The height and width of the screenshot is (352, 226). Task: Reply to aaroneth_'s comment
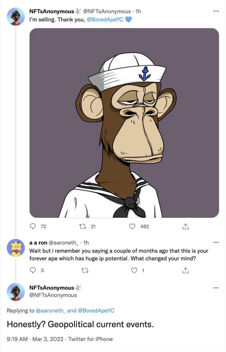(33, 270)
